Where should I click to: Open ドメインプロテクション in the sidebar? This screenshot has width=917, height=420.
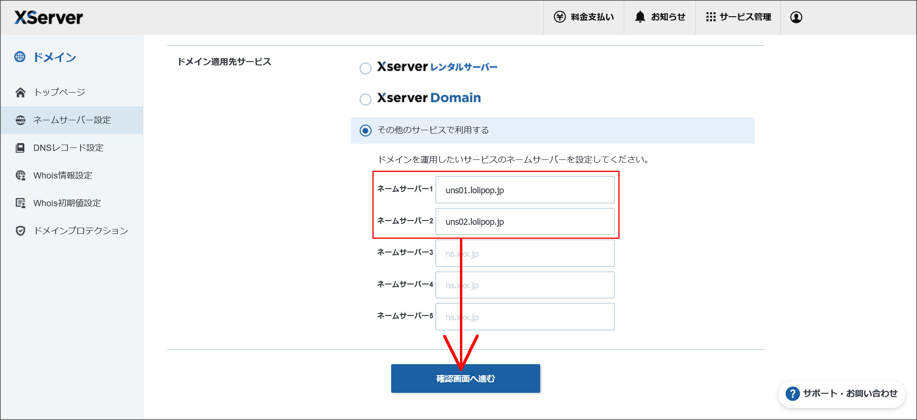coord(72,231)
